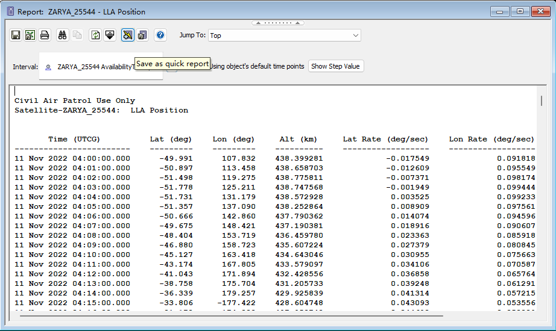
Task: Click Show Step Value button
Action: [335, 66]
